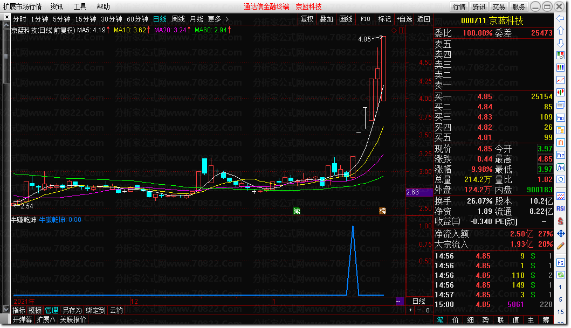Image resolution: width=571 pixels, height=328 pixels.
Task: Click the 服务 service button
Action: click(x=519, y=6)
